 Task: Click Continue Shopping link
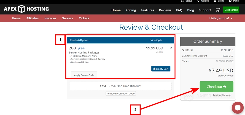pos(222,95)
